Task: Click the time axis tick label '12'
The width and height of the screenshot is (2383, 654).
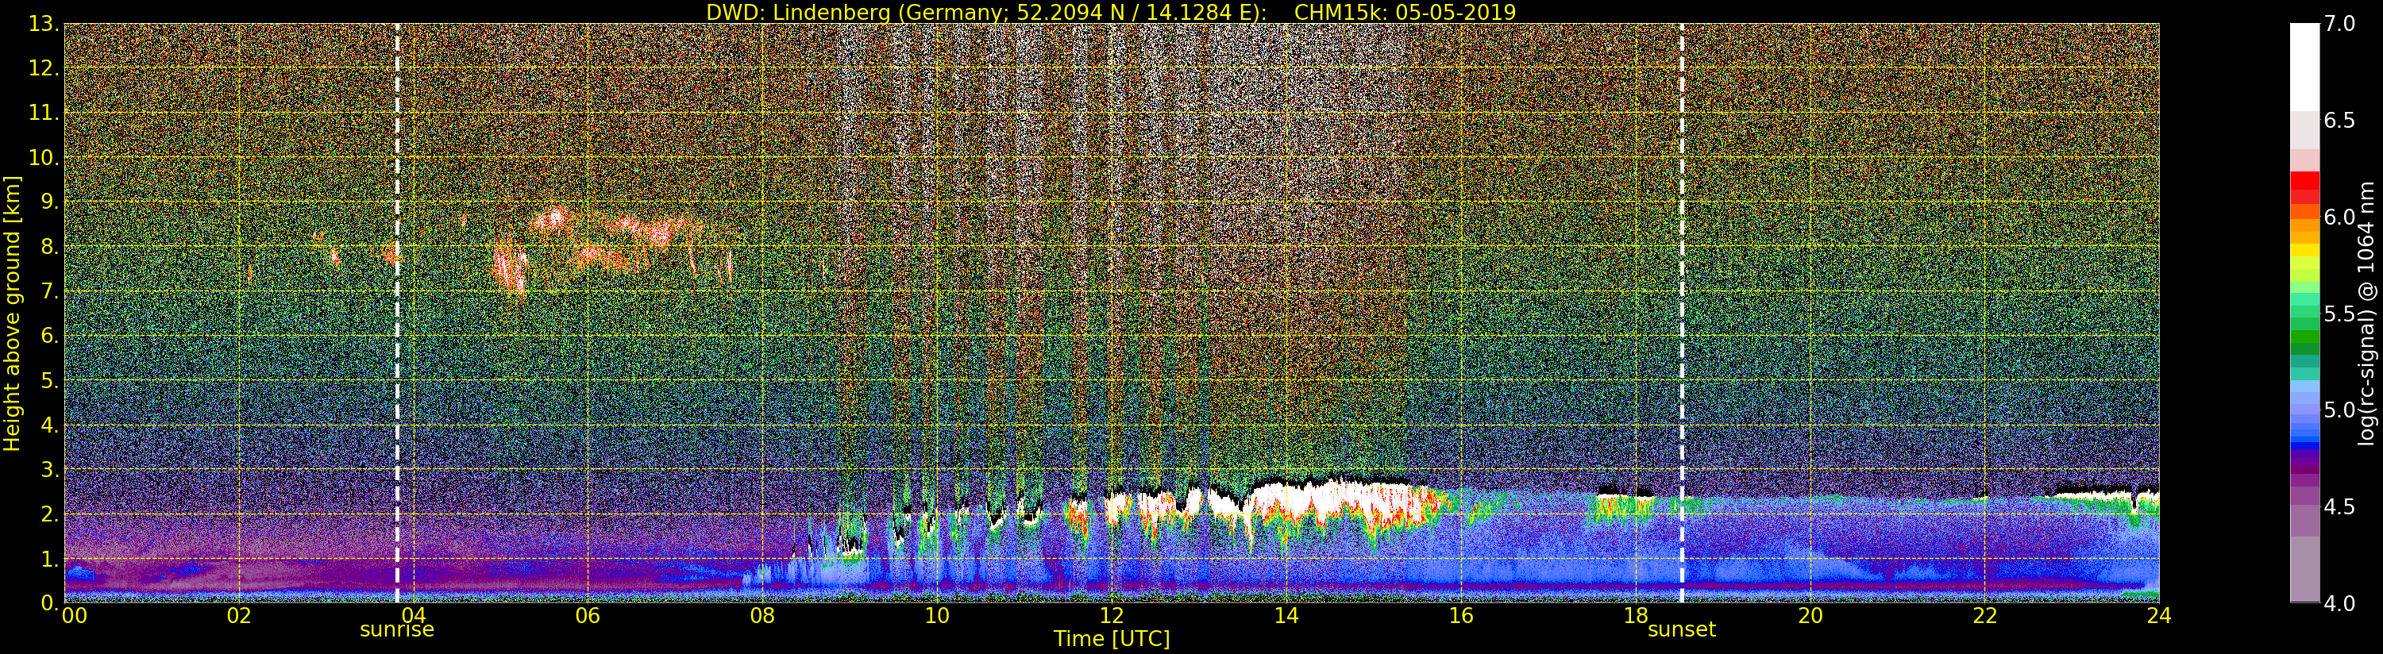Action: click(x=1112, y=616)
